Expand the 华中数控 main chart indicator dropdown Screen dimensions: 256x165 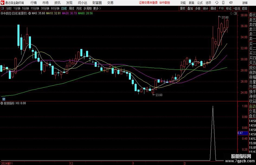30,13
